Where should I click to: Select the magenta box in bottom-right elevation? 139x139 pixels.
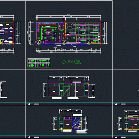tap(131, 128)
